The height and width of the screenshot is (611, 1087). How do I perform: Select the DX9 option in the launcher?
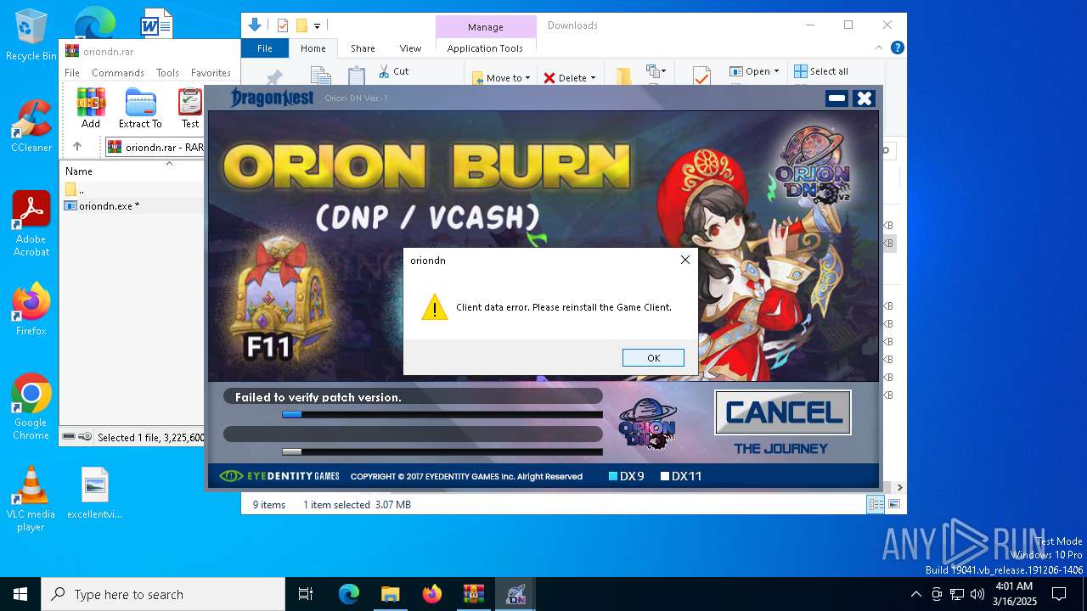(x=627, y=476)
